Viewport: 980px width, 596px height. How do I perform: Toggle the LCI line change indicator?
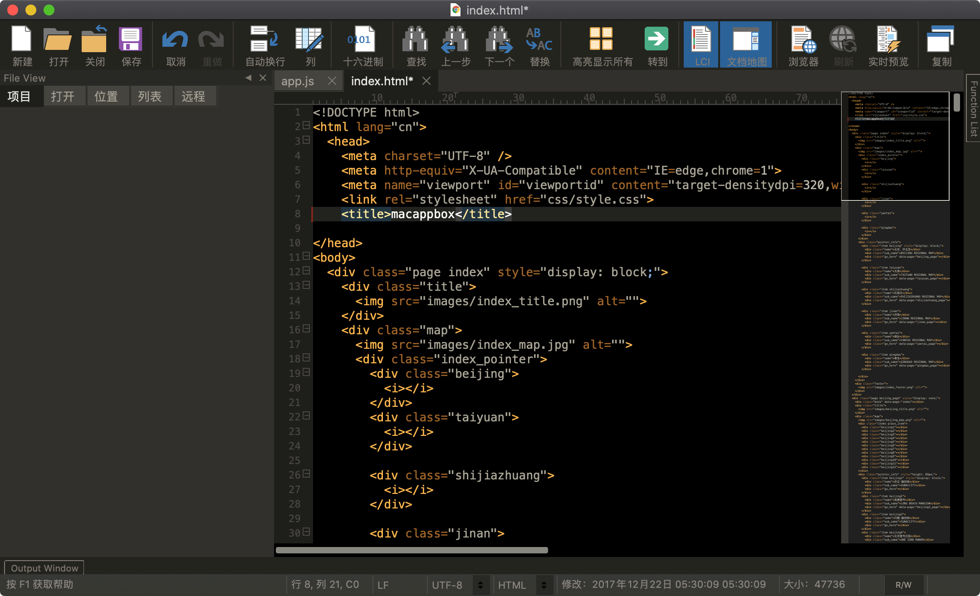click(x=701, y=44)
